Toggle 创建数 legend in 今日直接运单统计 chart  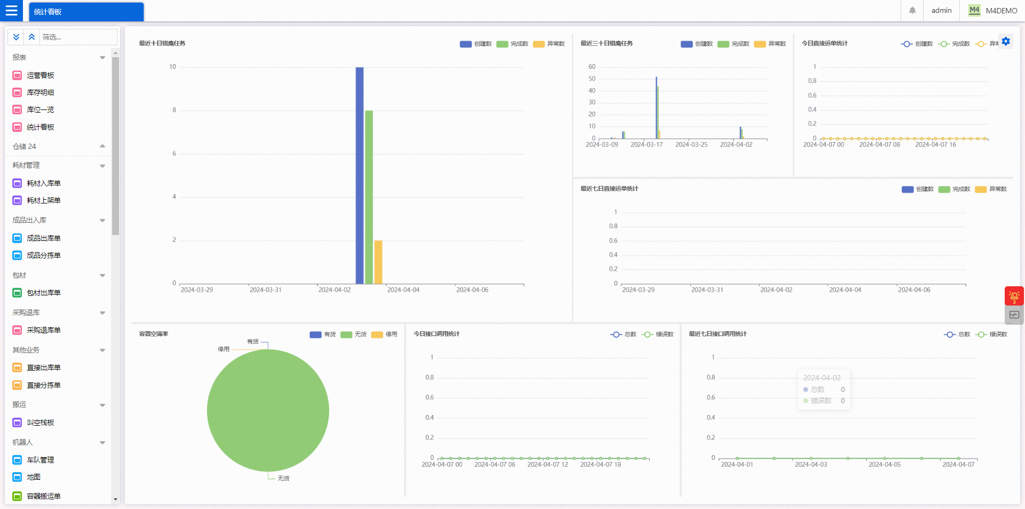[x=917, y=44]
